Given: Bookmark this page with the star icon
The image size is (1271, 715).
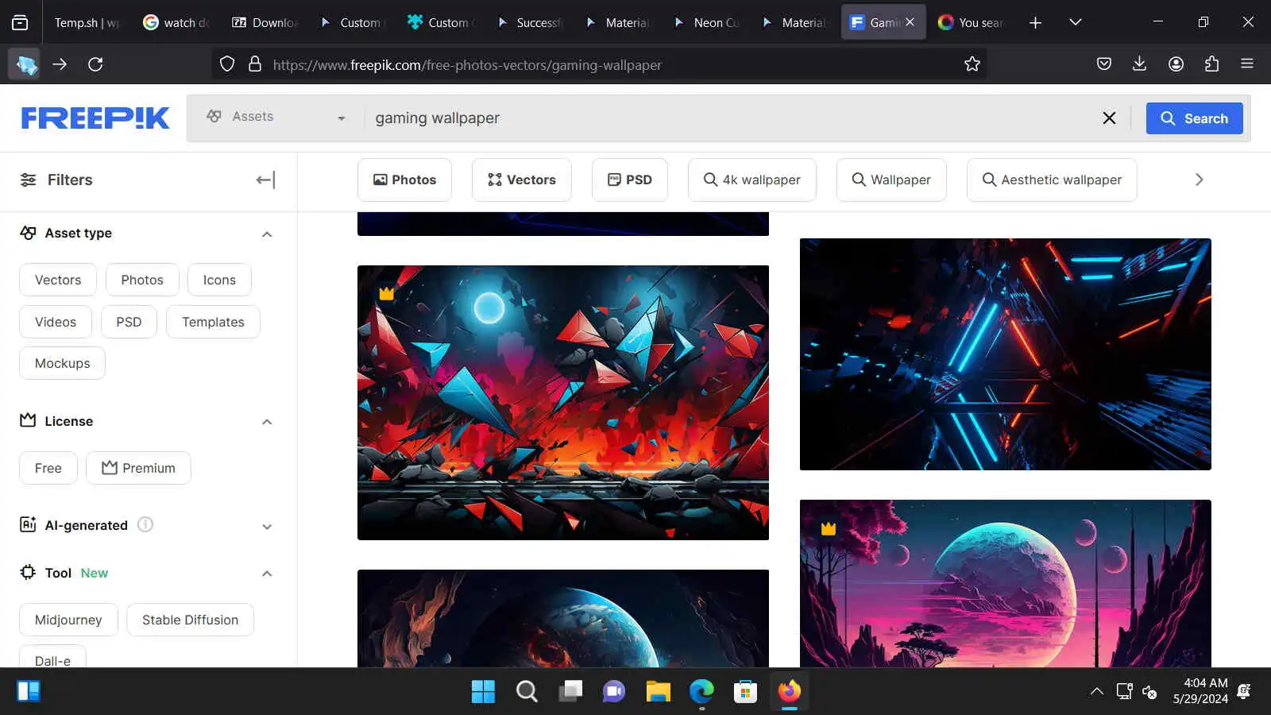Looking at the screenshot, I should pos(972,64).
